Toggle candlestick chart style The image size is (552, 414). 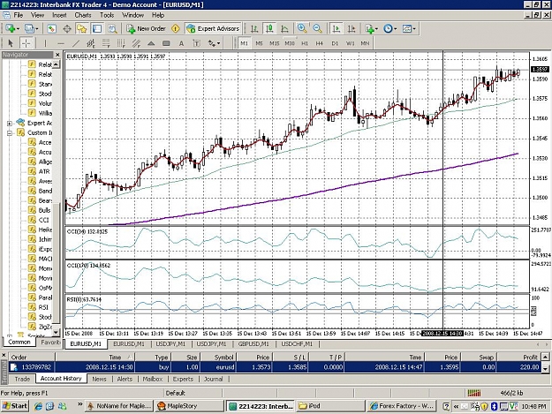pyautogui.click(x=269, y=28)
